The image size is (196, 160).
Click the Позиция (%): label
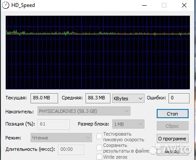20,124
